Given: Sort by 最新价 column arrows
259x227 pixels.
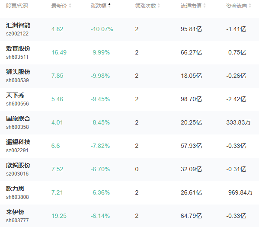Looking at the screenshot, I should click(70, 6).
